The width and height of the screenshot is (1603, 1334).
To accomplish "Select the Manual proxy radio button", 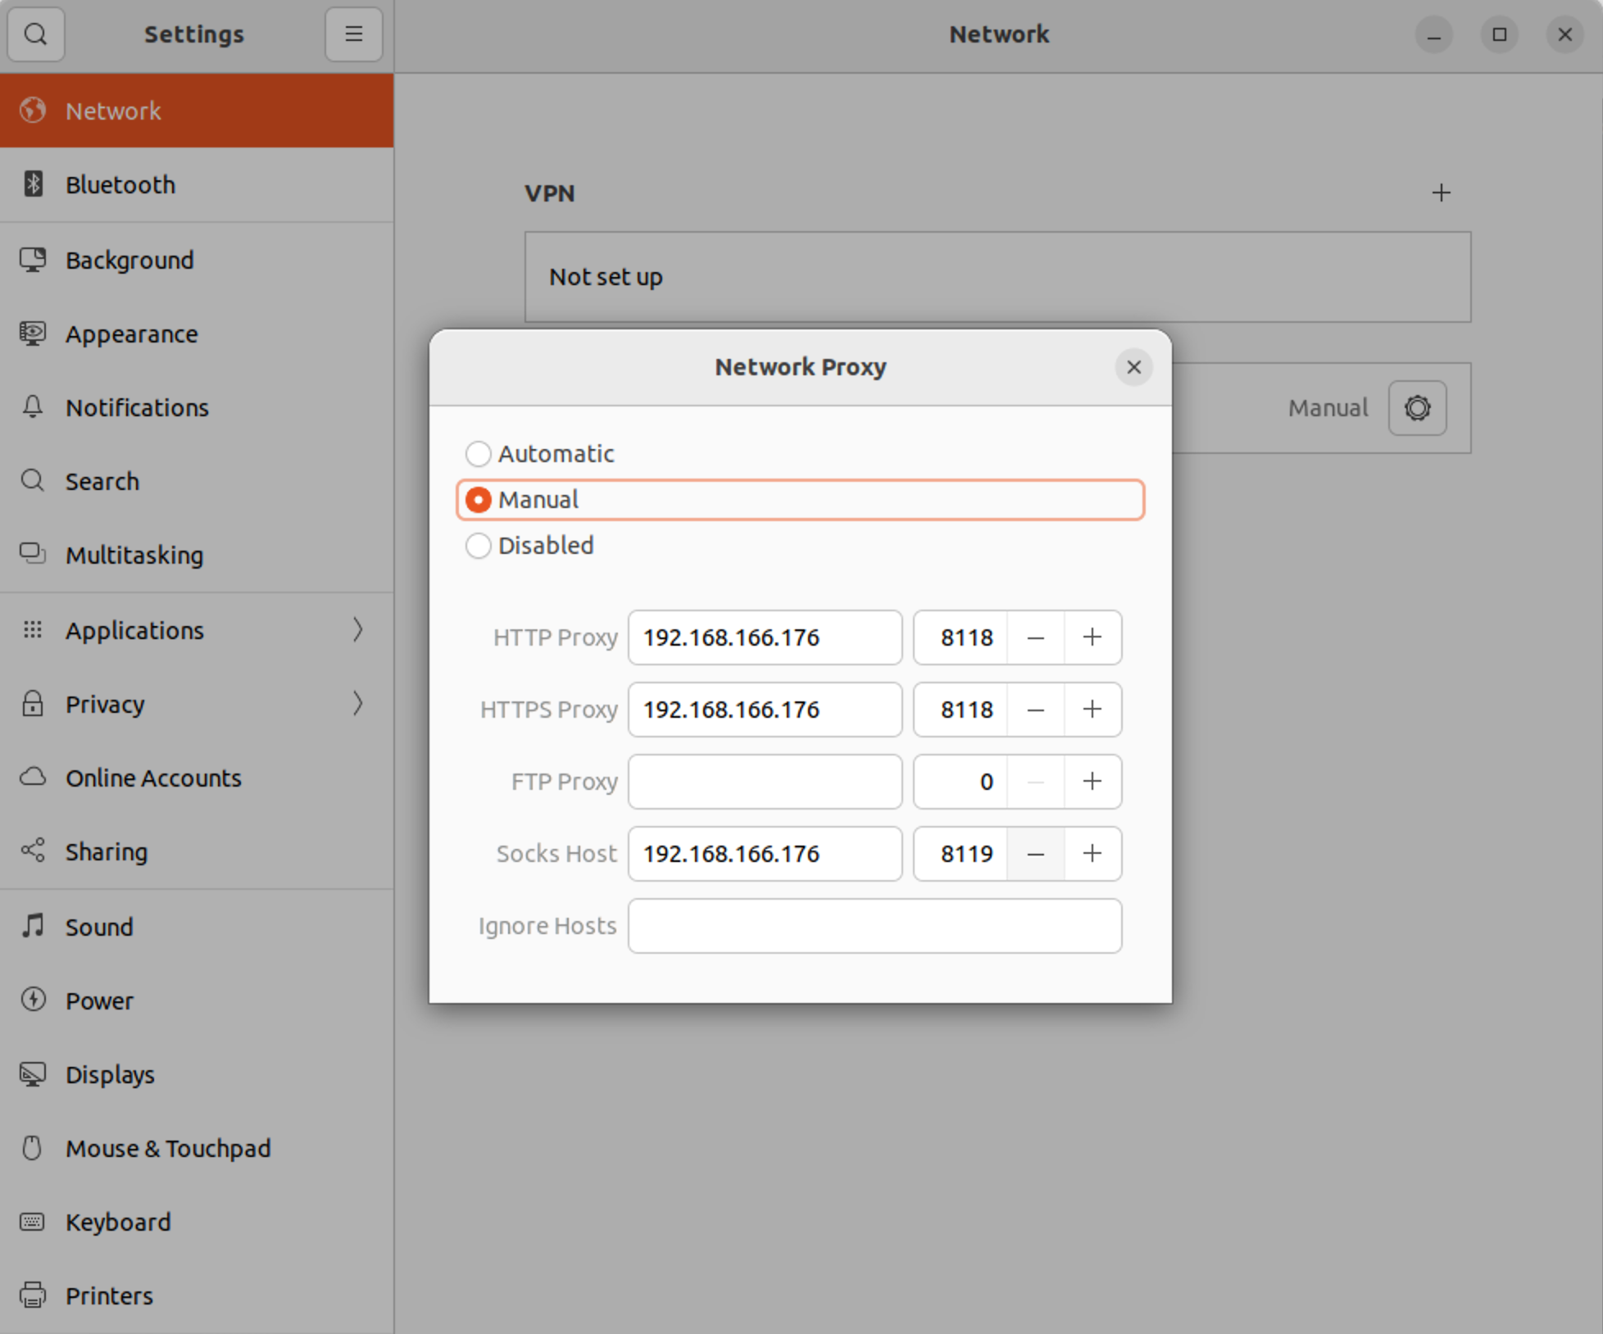I will click(478, 499).
